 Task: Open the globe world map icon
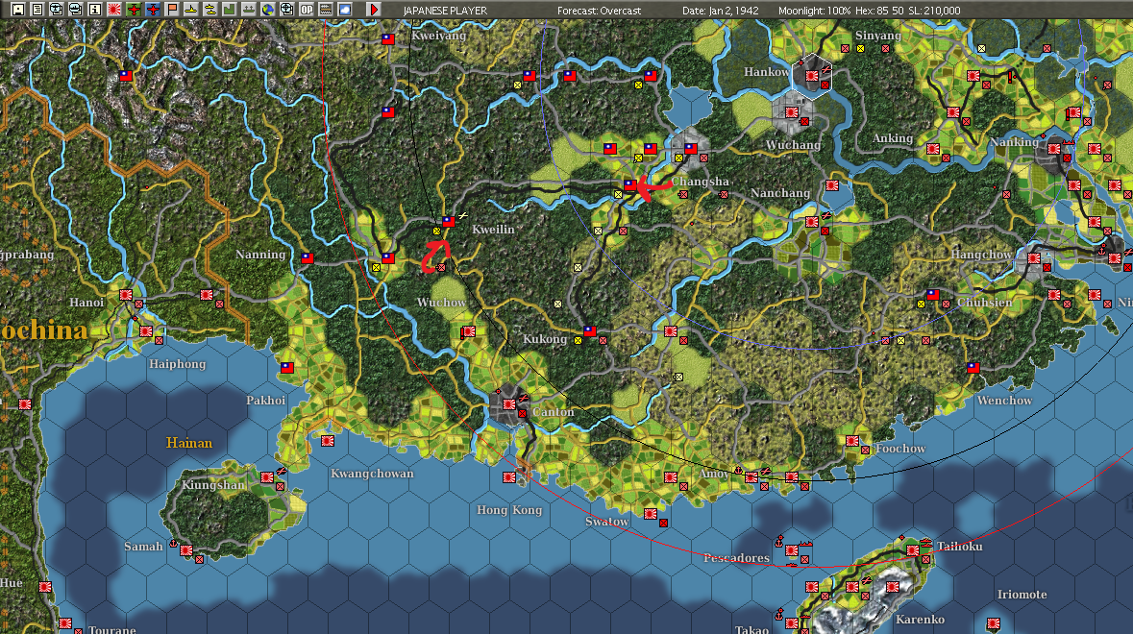coord(268,10)
